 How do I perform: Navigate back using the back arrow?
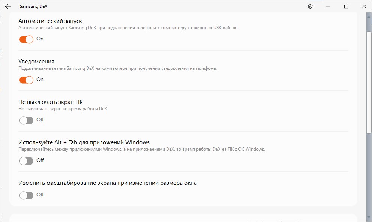coord(8,6)
